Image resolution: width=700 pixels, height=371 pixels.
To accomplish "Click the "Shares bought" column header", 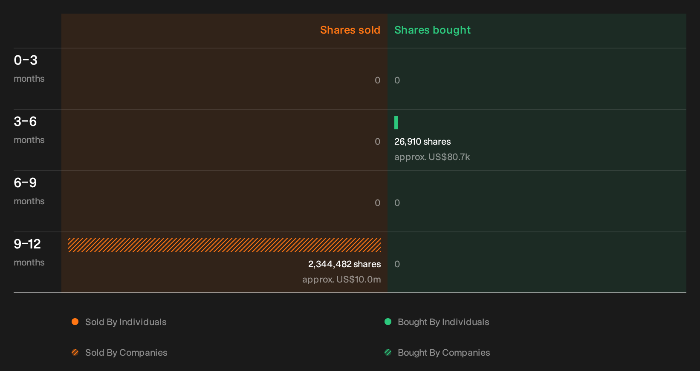I will point(432,30).
